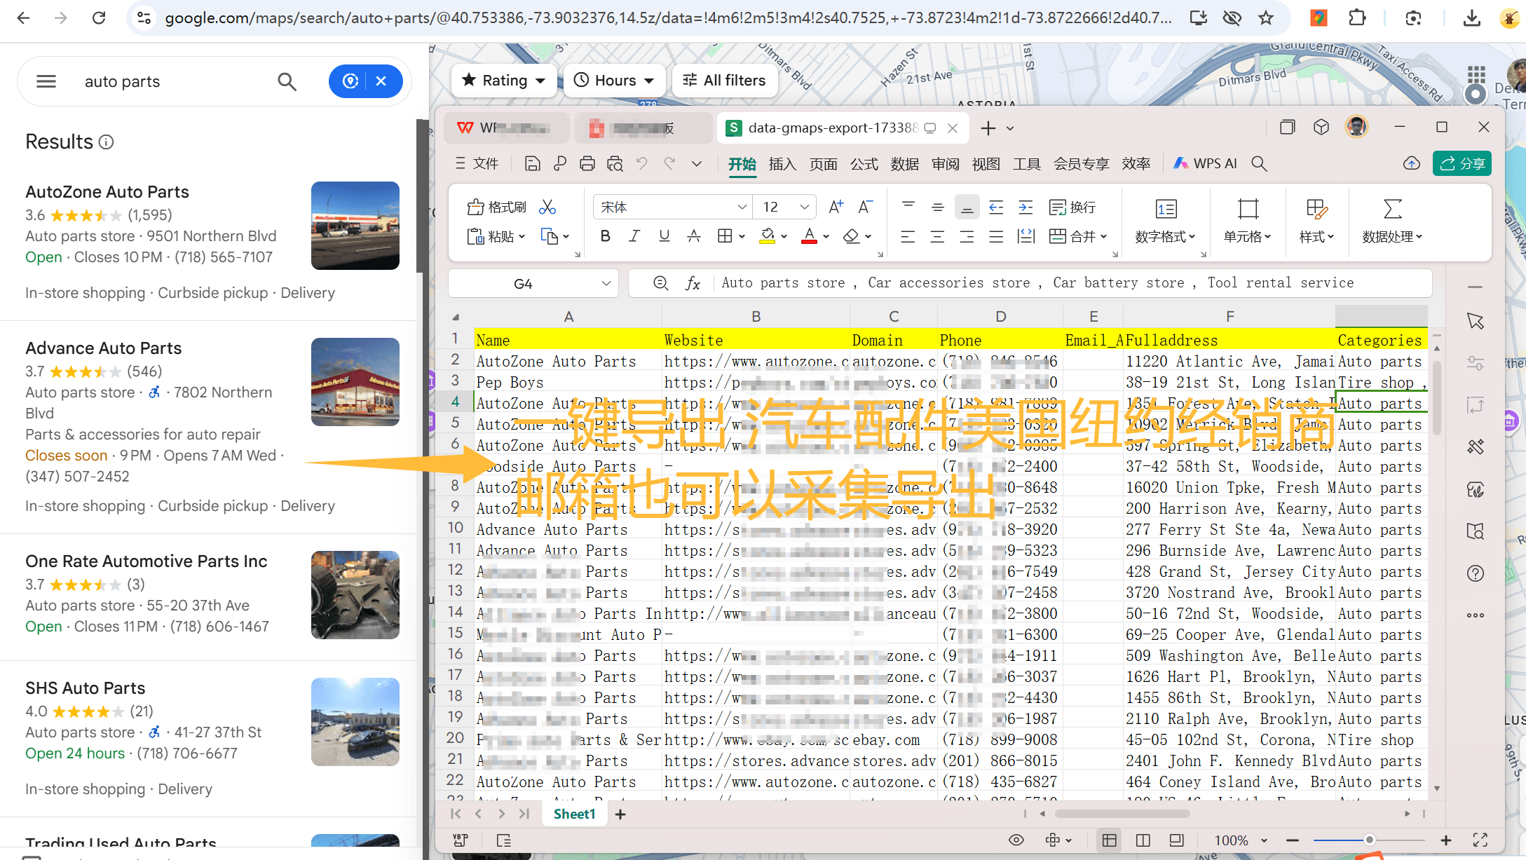Add a new sheet with plus button
This screenshot has width=1526, height=860.
tap(620, 814)
